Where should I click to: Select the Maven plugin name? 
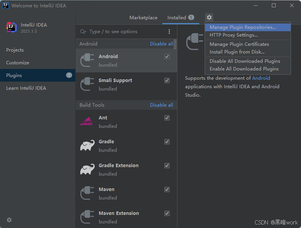pos(107,189)
